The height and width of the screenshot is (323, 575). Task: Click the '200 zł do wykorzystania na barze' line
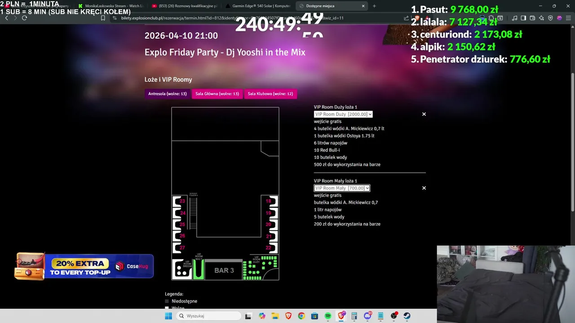(347, 224)
